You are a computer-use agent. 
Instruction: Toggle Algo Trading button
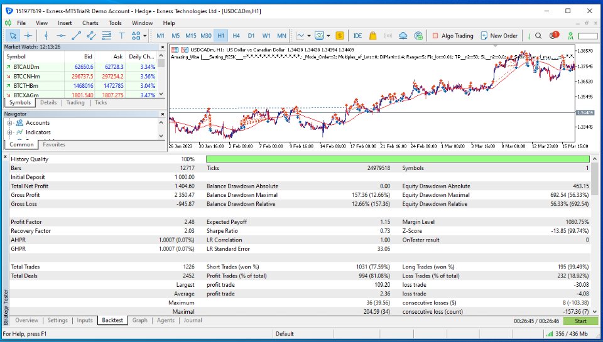pyautogui.click(x=453, y=36)
